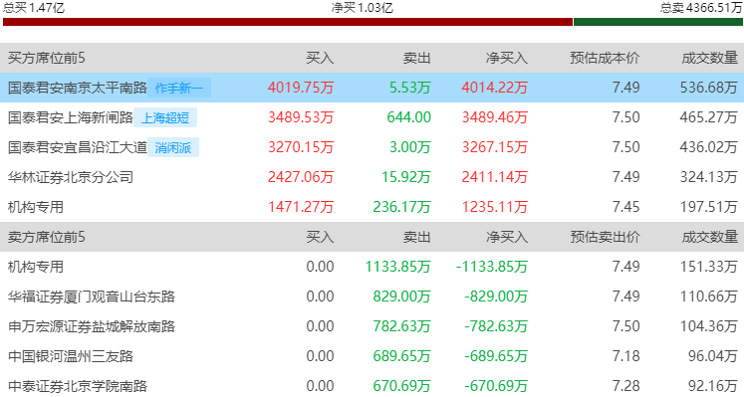Image resolution: width=744 pixels, height=397 pixels.
Task: Select 机构专用 in the seller list
Action: [x=36, y=267]
